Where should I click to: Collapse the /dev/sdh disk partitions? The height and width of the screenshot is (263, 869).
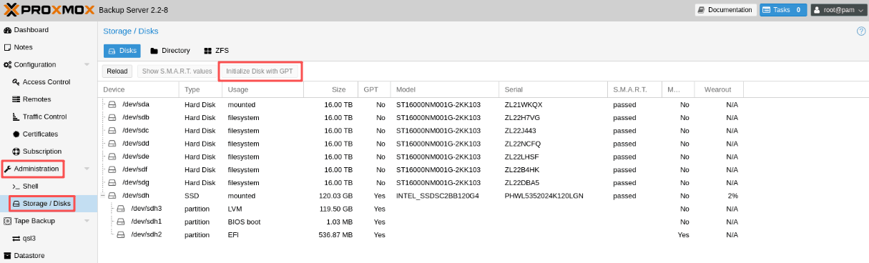(x=104, y=195)
